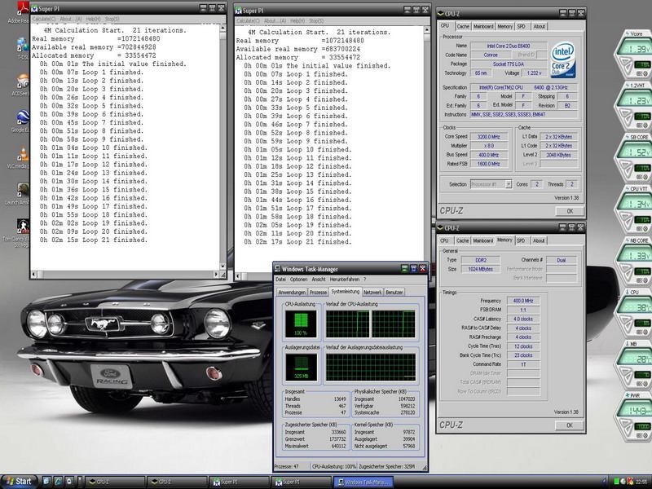This screenshot has width=652, height=489.
Task: Select CPU tab in lower CPU-Z window
Action: tap(444, 240)
